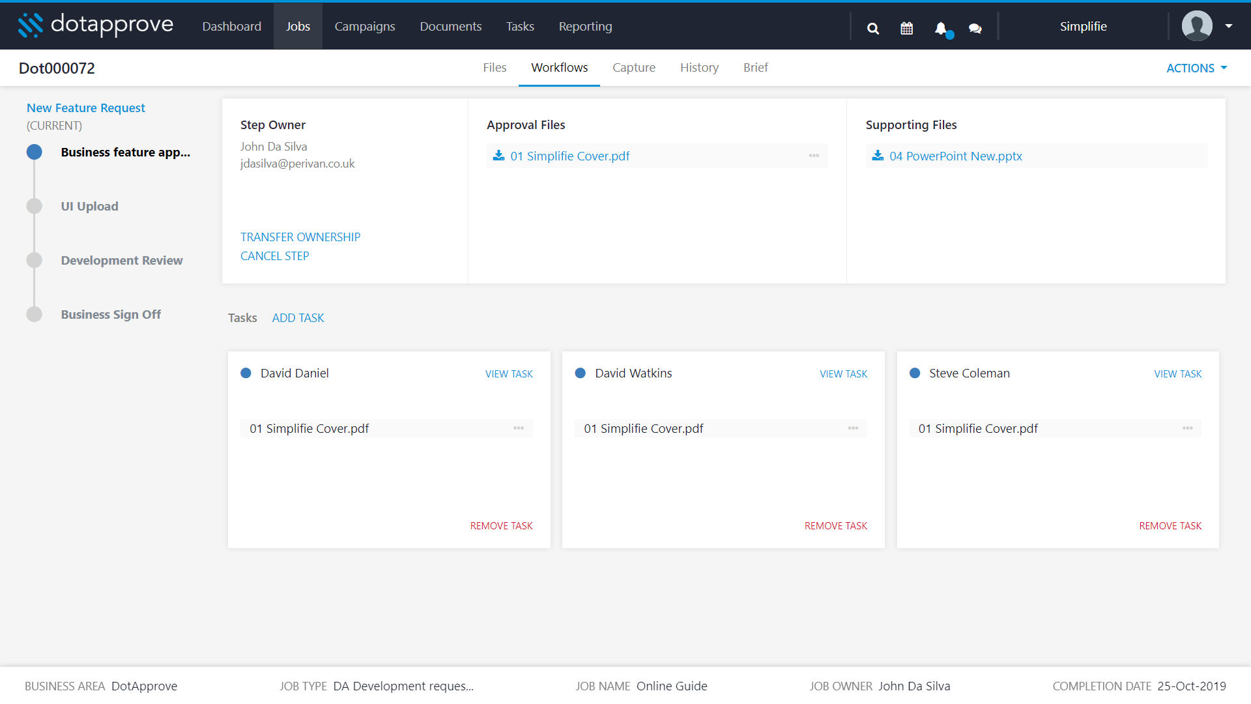View David Daniel's task
The width and height of the screenshot is (1251, 704).
(509, 374)
